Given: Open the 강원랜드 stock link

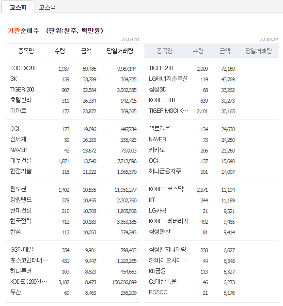Looking at the screenshot, I should (21, 200).
